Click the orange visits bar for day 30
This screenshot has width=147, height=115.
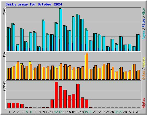pos(134,72)
